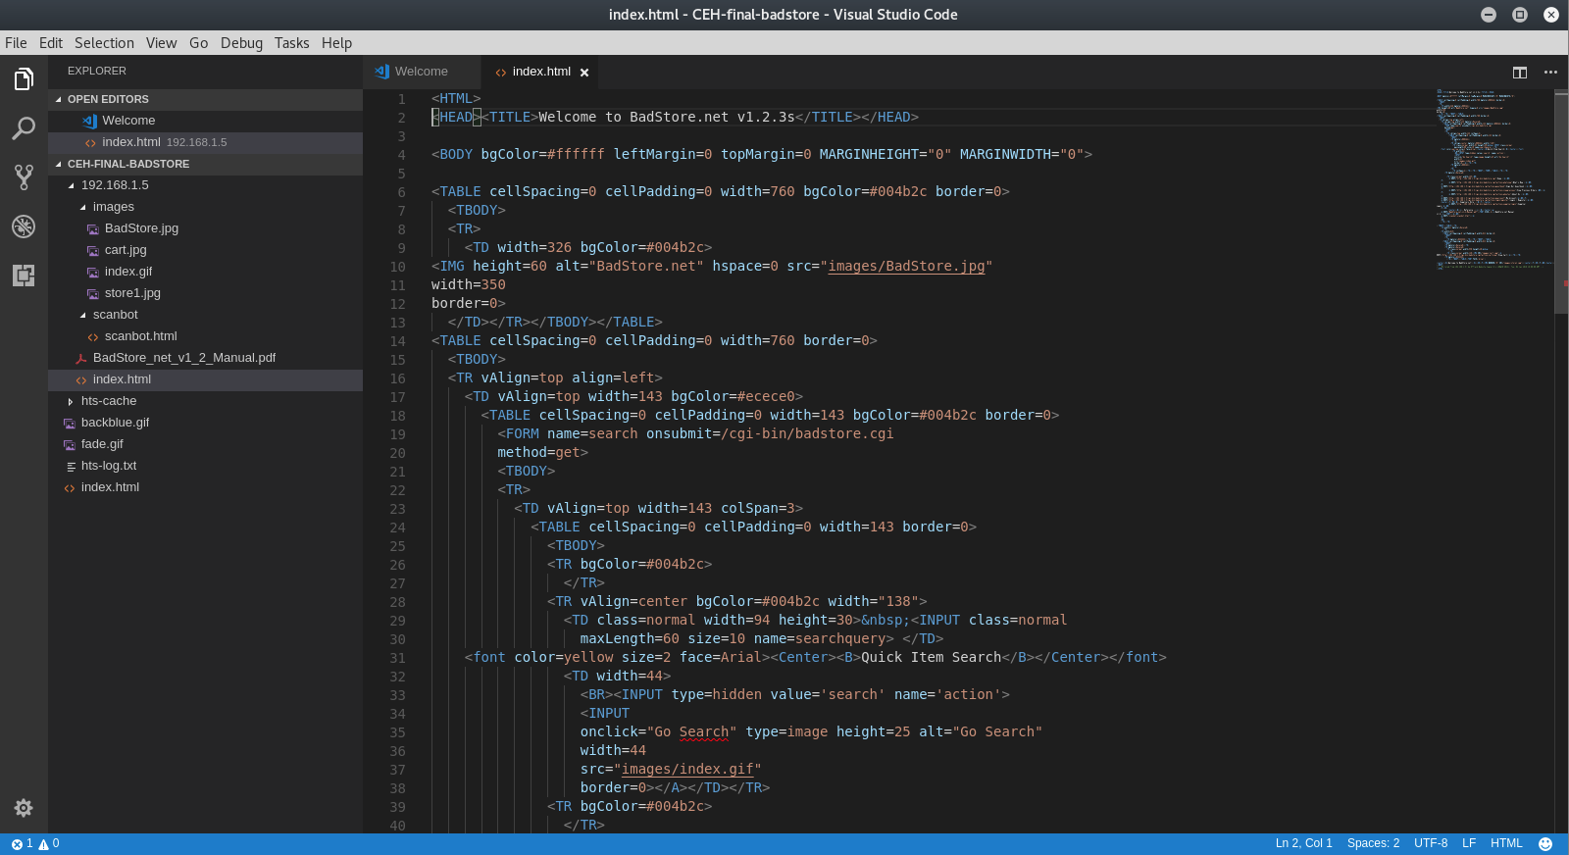Click the backblue.gif file icon
1569x855 pixels.
pos(70,424)
